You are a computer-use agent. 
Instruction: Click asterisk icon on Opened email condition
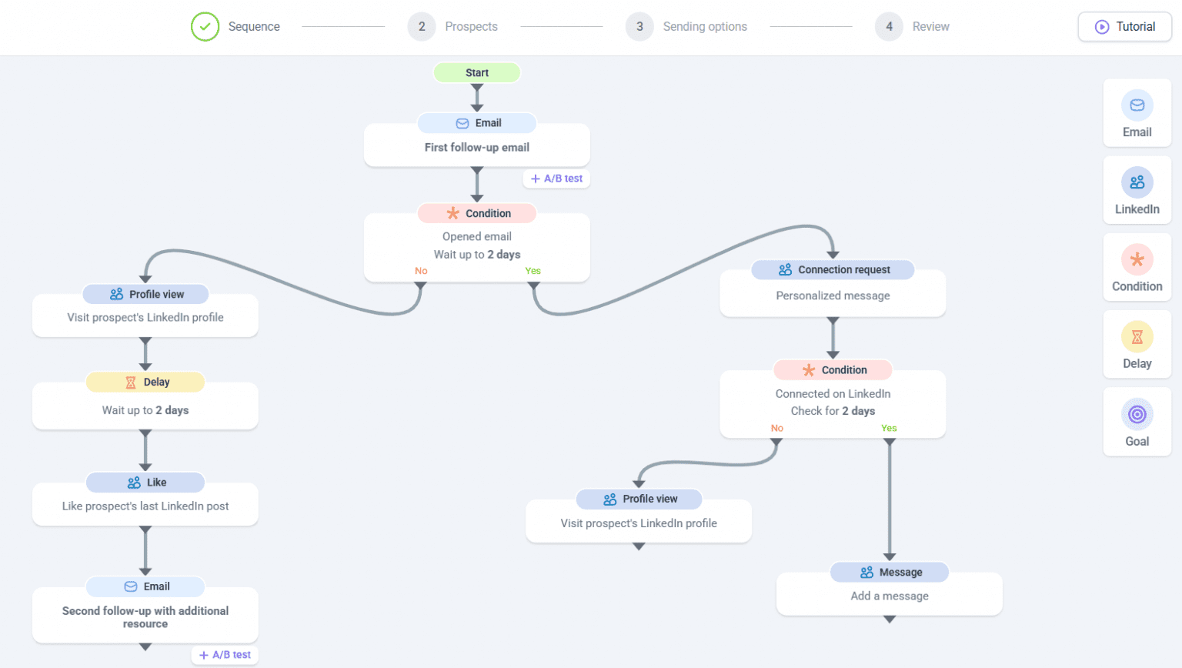pos(453,213)
